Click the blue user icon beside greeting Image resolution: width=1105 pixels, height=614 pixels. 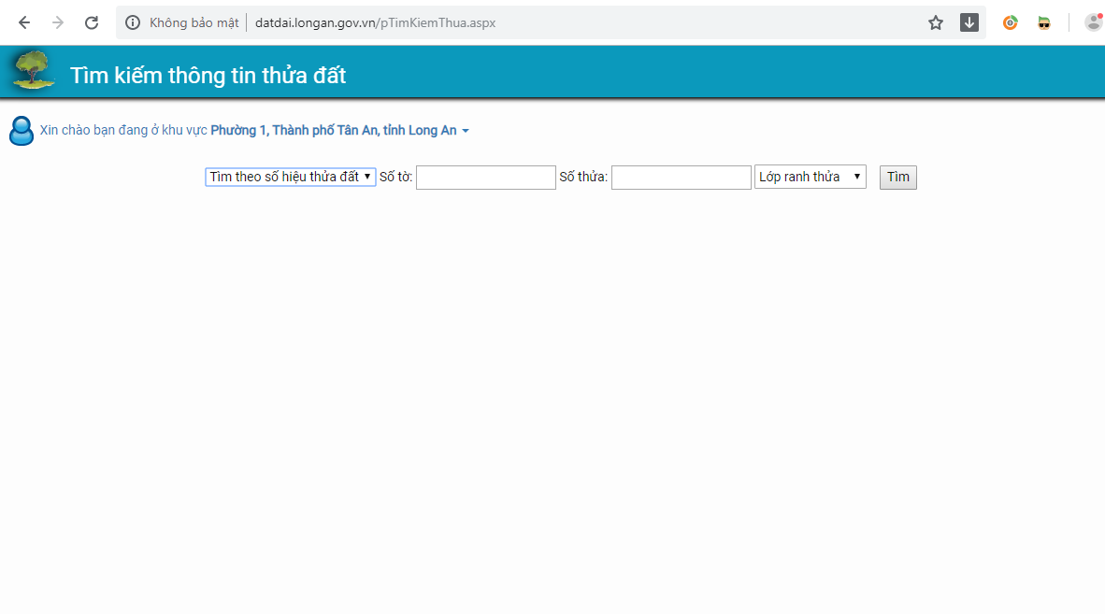[x=22, y=131]
